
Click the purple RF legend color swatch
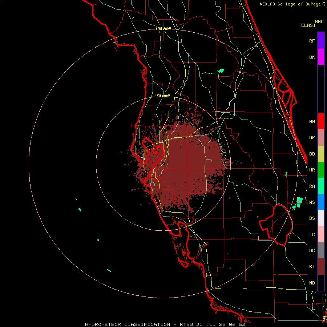[x=321, y=40]
